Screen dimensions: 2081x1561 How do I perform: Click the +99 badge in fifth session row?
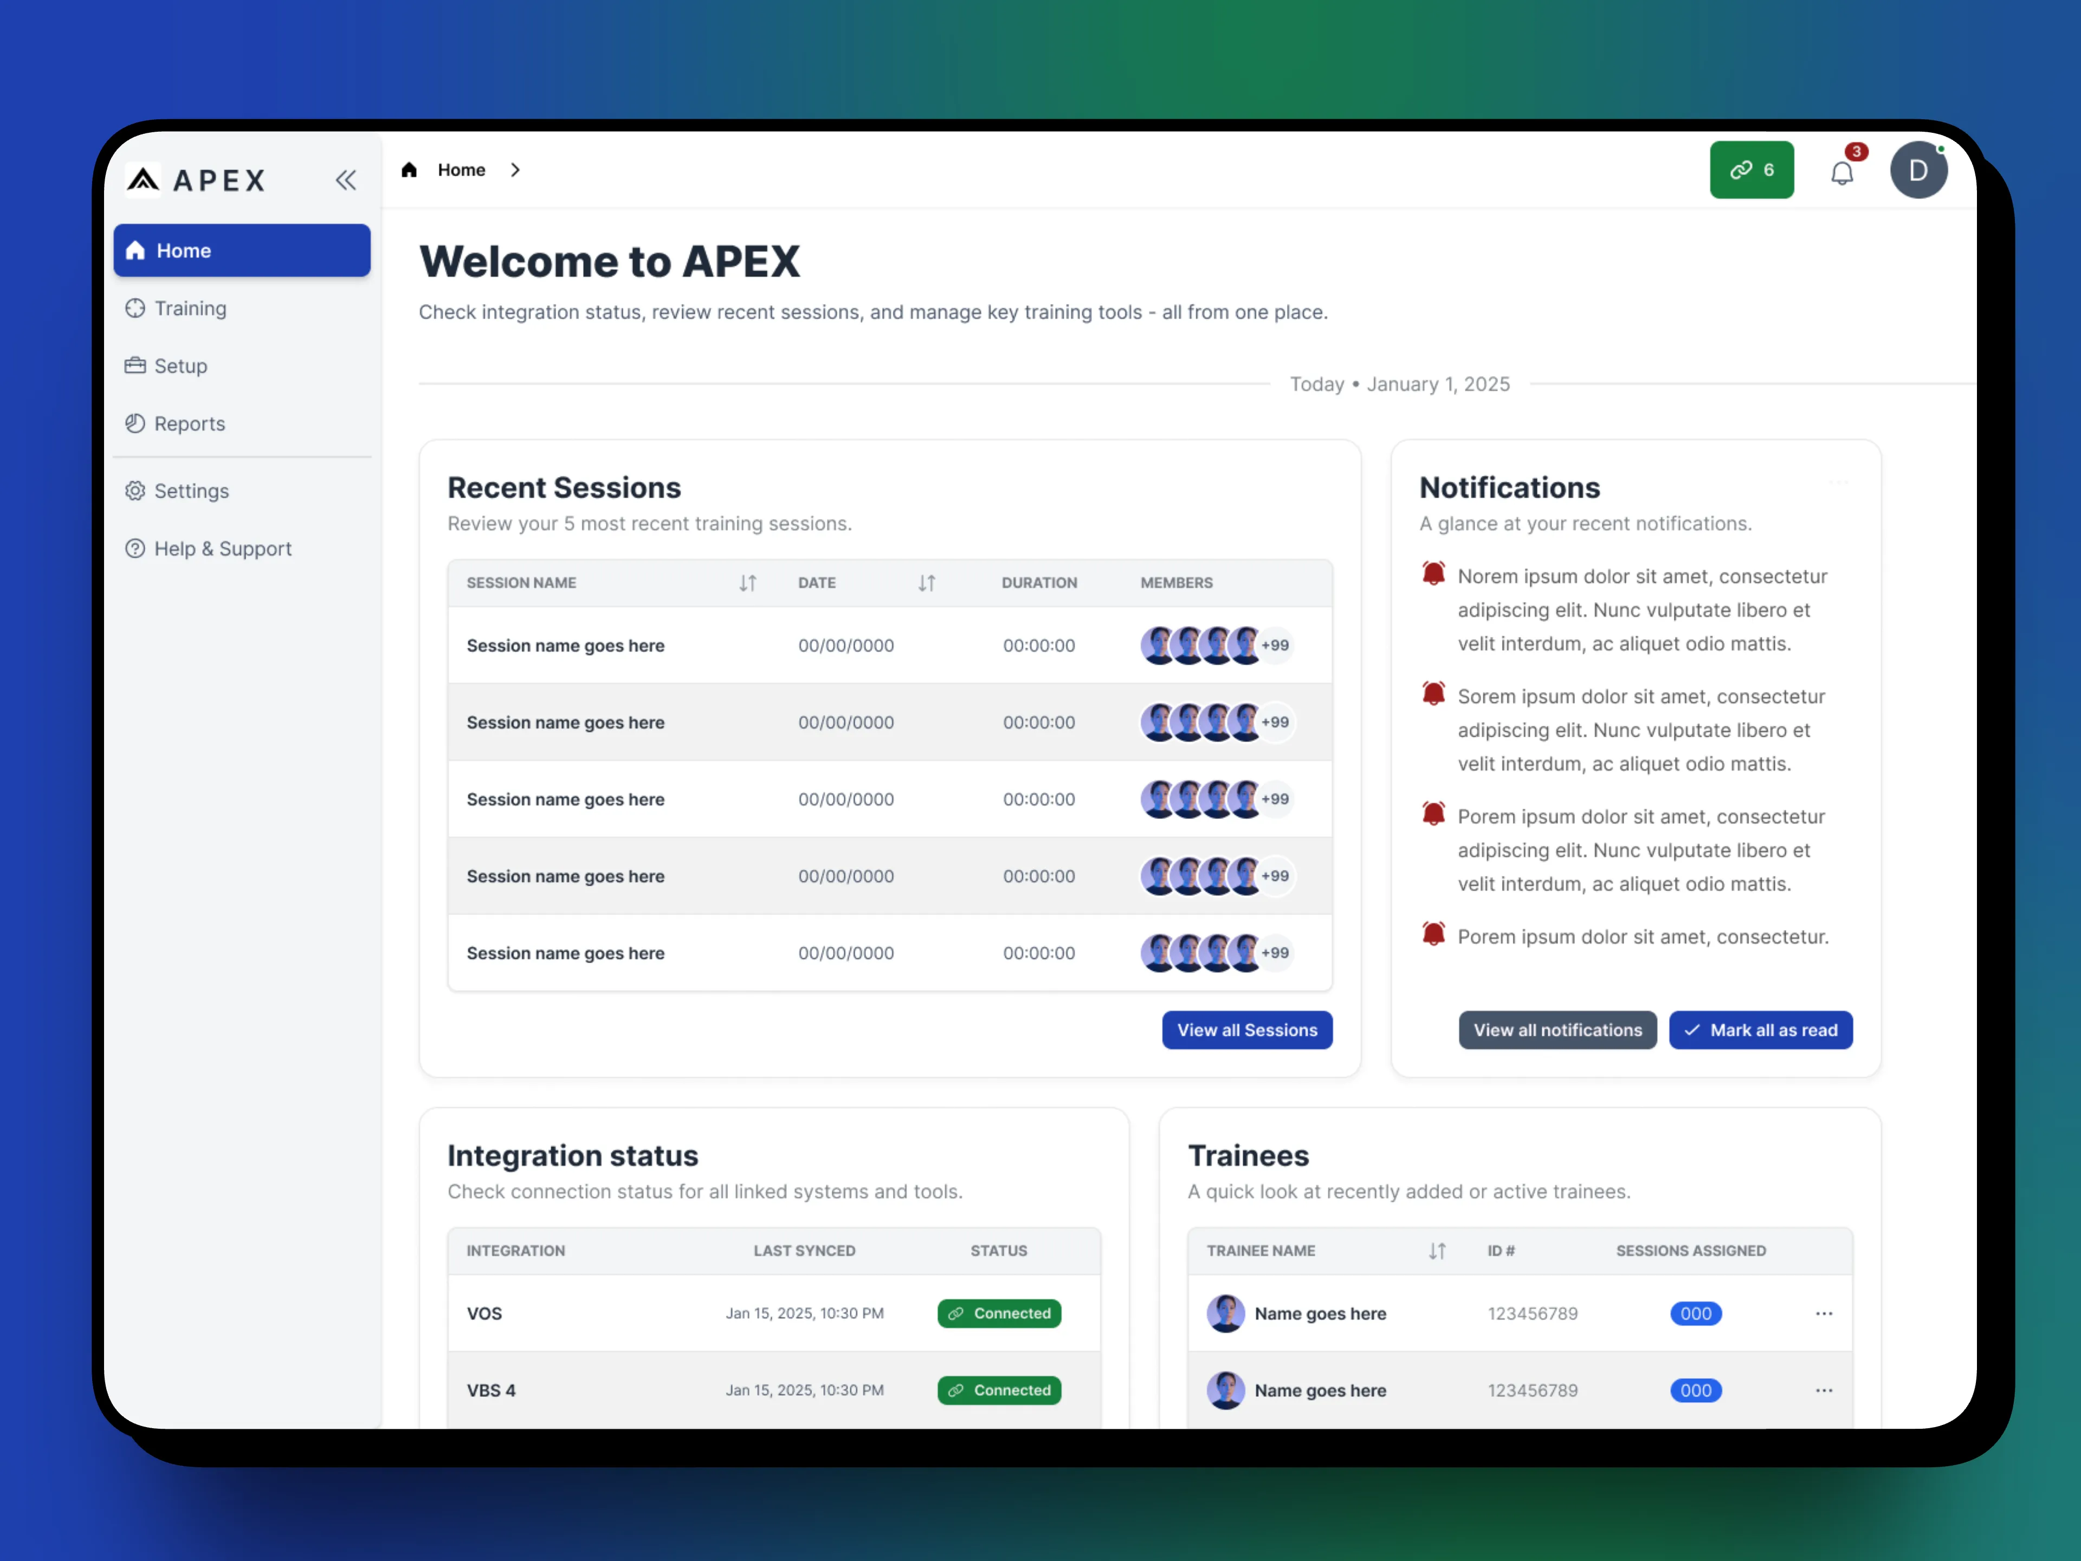pos(1276,953)
